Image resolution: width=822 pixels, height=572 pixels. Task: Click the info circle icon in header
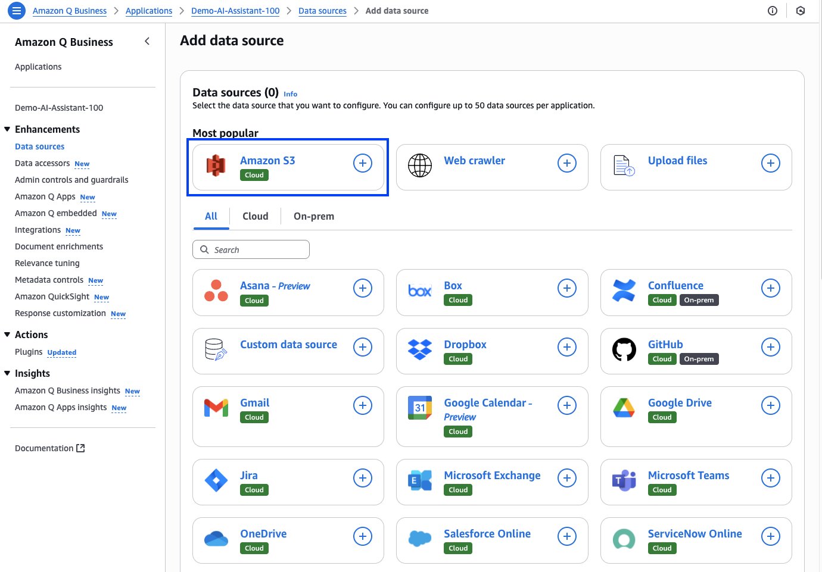[x=773, y=11]
